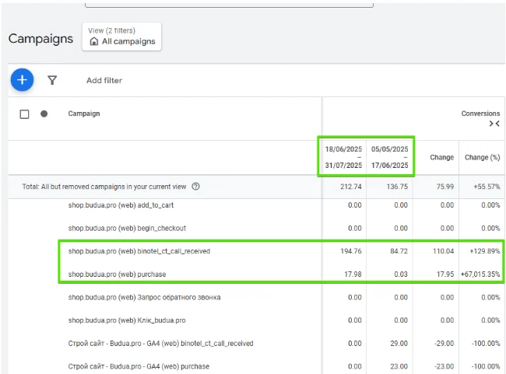Click the Change (%) column header

pos(482,157)
